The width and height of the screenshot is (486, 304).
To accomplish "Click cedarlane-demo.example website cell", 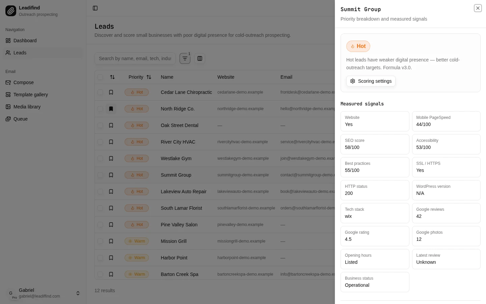I will [x=240, y=92].
